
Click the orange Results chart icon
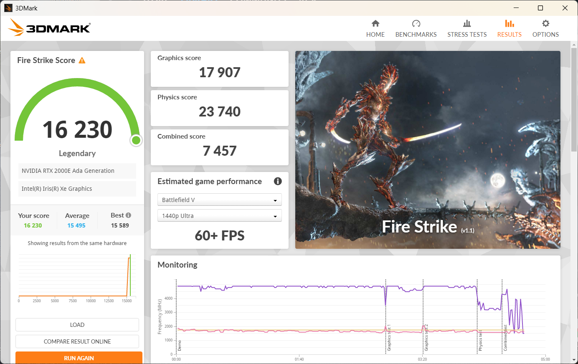click(509, 23)
